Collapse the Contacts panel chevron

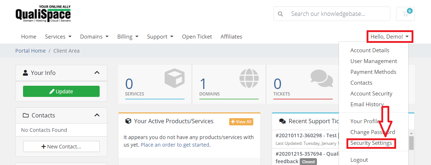96,115
